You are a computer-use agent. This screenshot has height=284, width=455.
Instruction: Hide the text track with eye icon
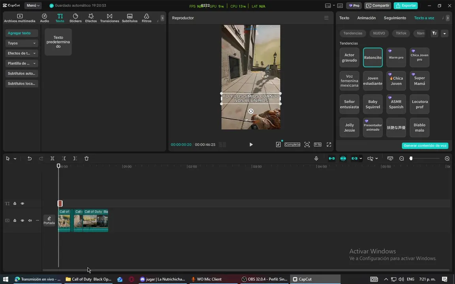coord(23,204)
